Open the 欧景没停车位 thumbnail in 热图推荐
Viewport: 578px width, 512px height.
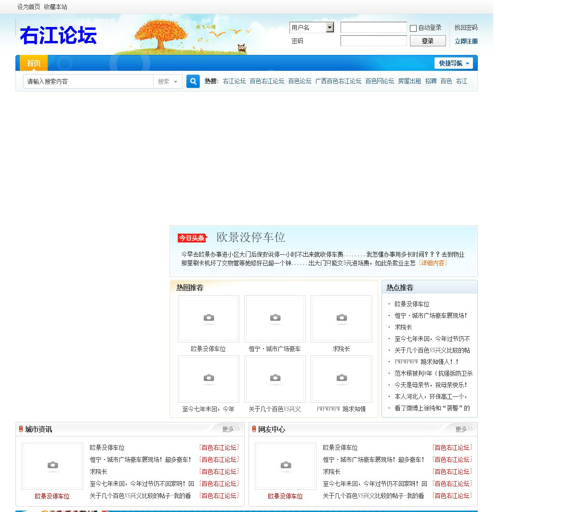coord(208,318)
